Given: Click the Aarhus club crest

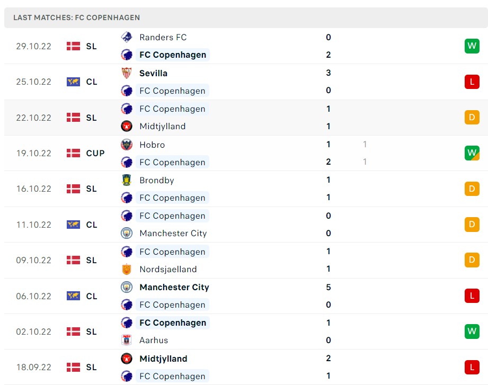Looking at the screenshot, I should [x=126, y=340].
